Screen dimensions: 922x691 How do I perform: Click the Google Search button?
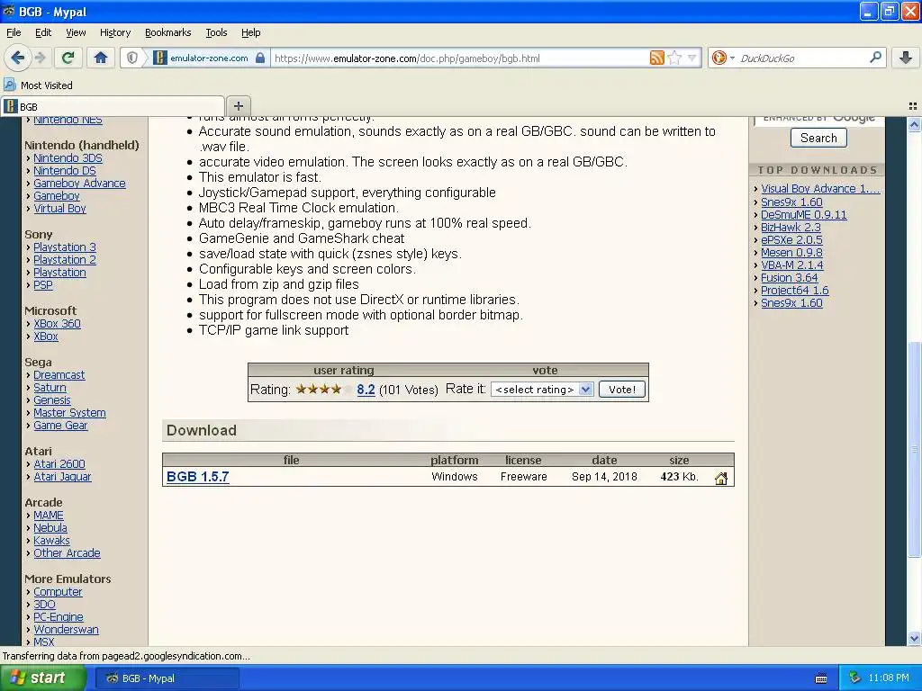pyautogui.click(x=818, y=138)
